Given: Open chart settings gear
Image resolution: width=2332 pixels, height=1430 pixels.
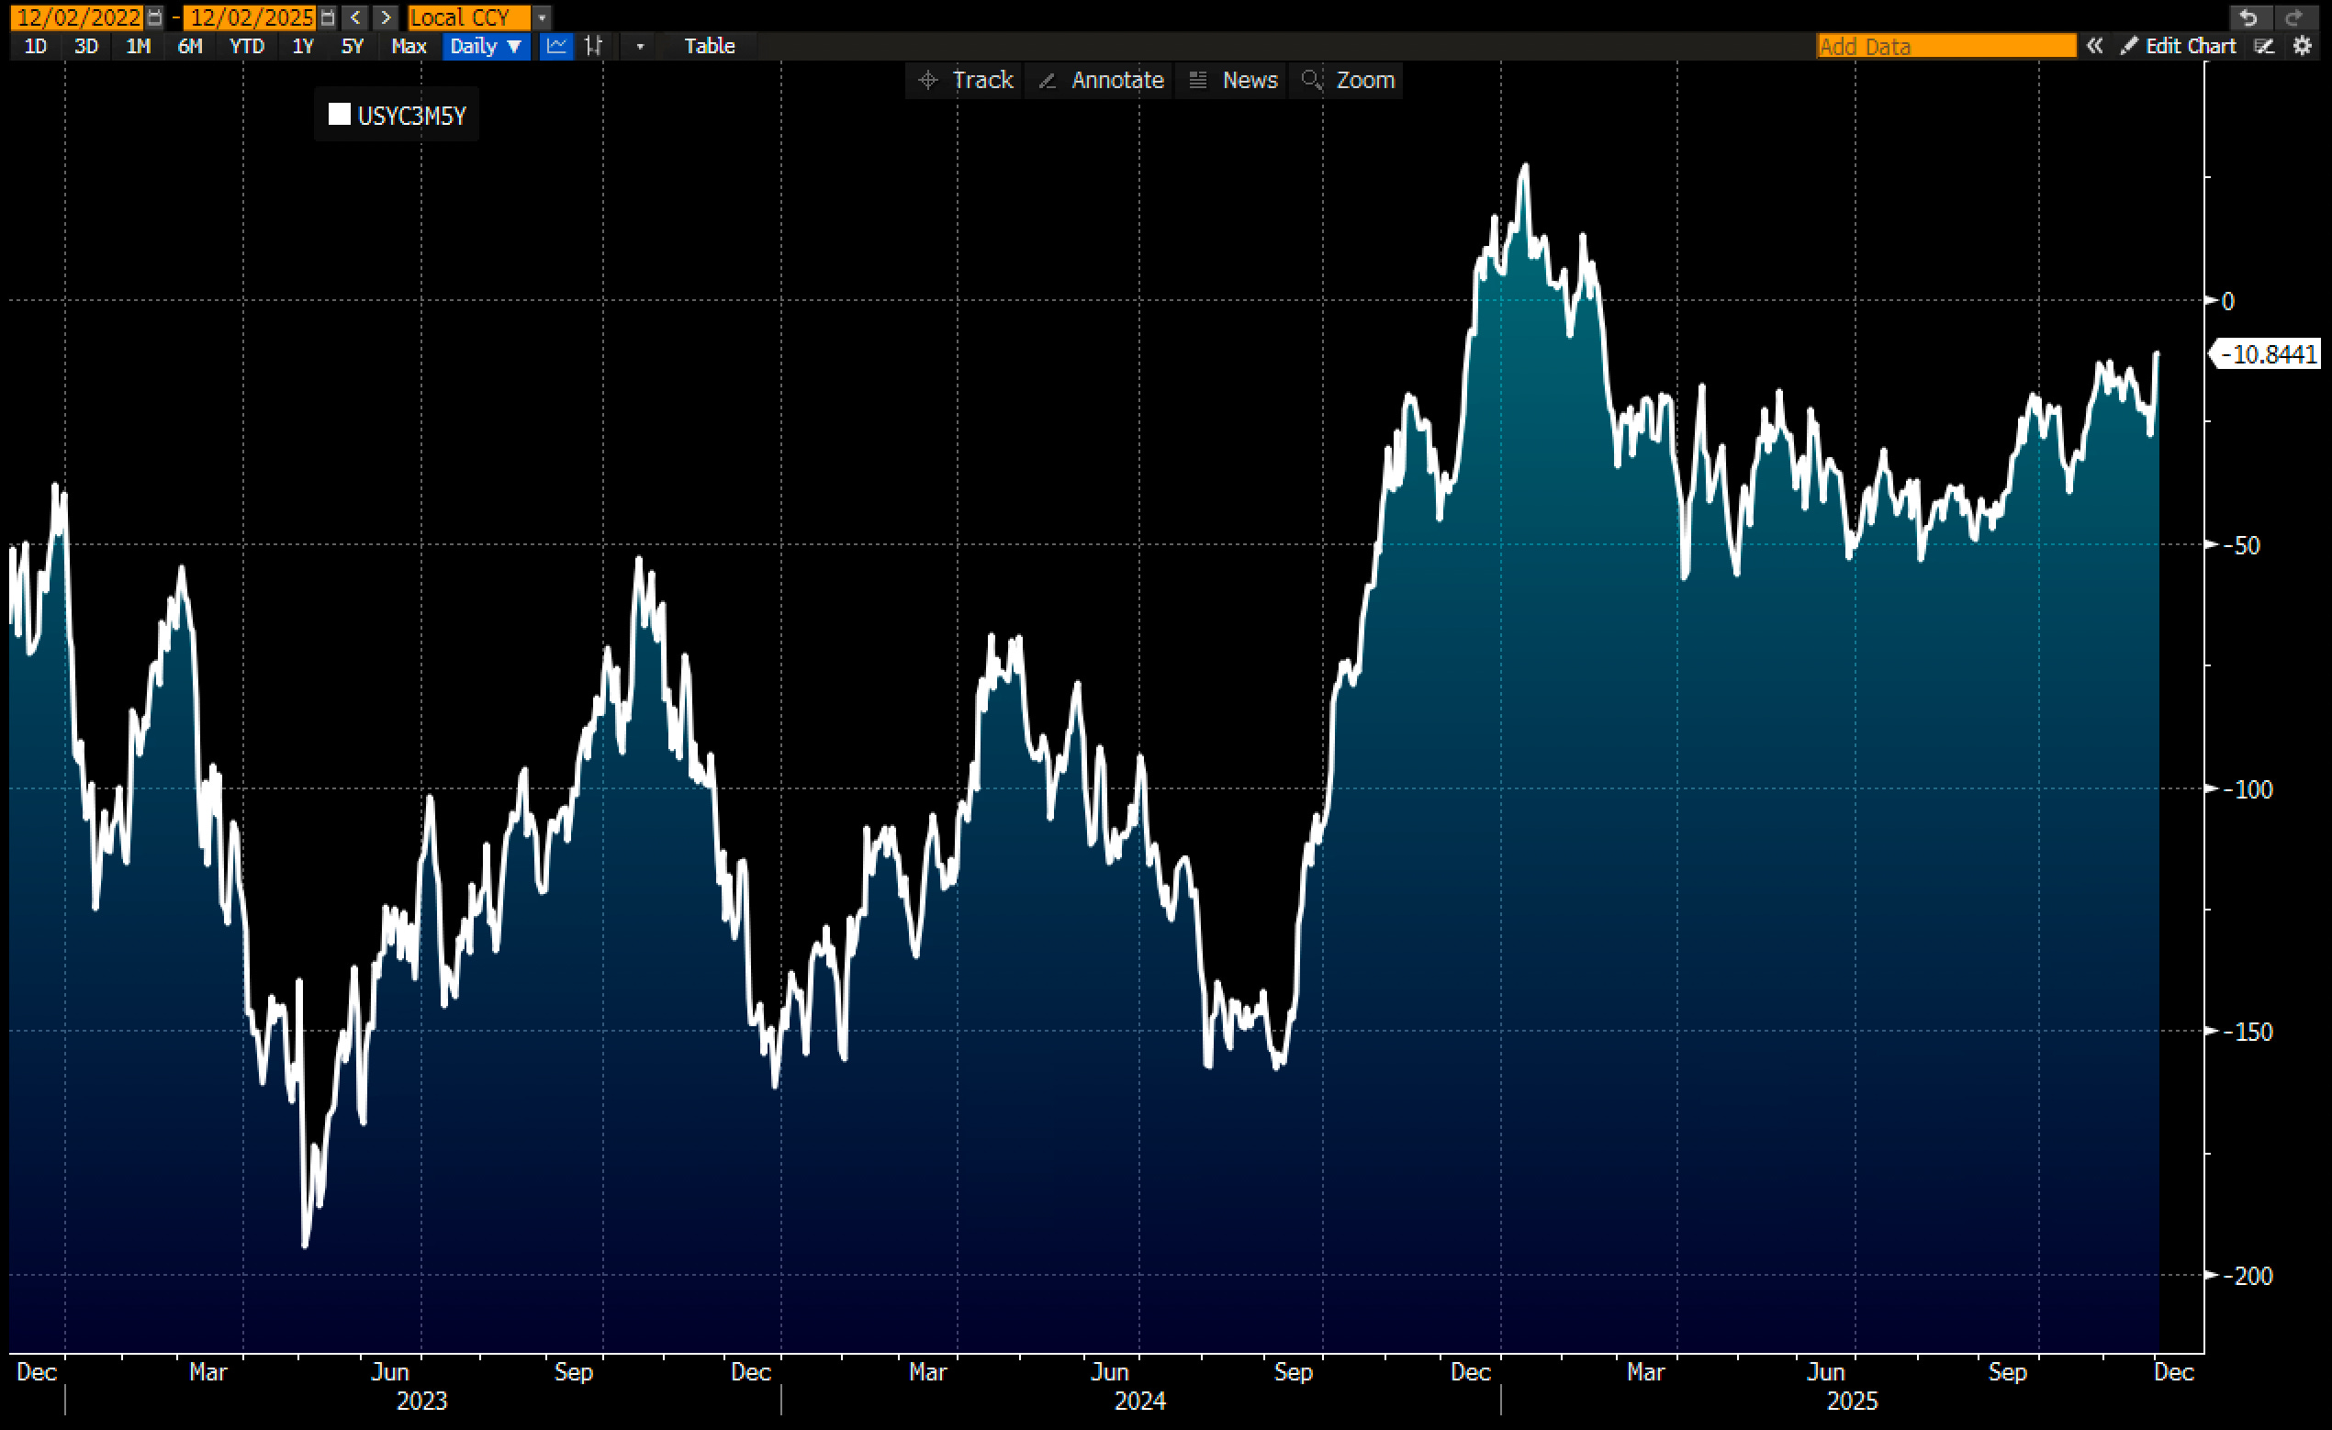Looking at the screenshot, I should 2304,45.
